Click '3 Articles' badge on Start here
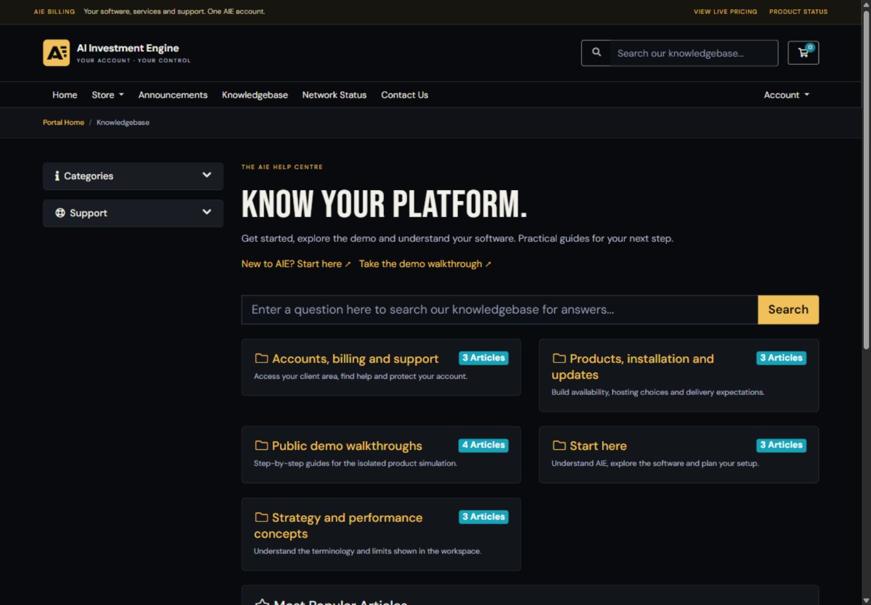871x605 pixels. coord(781,445)
